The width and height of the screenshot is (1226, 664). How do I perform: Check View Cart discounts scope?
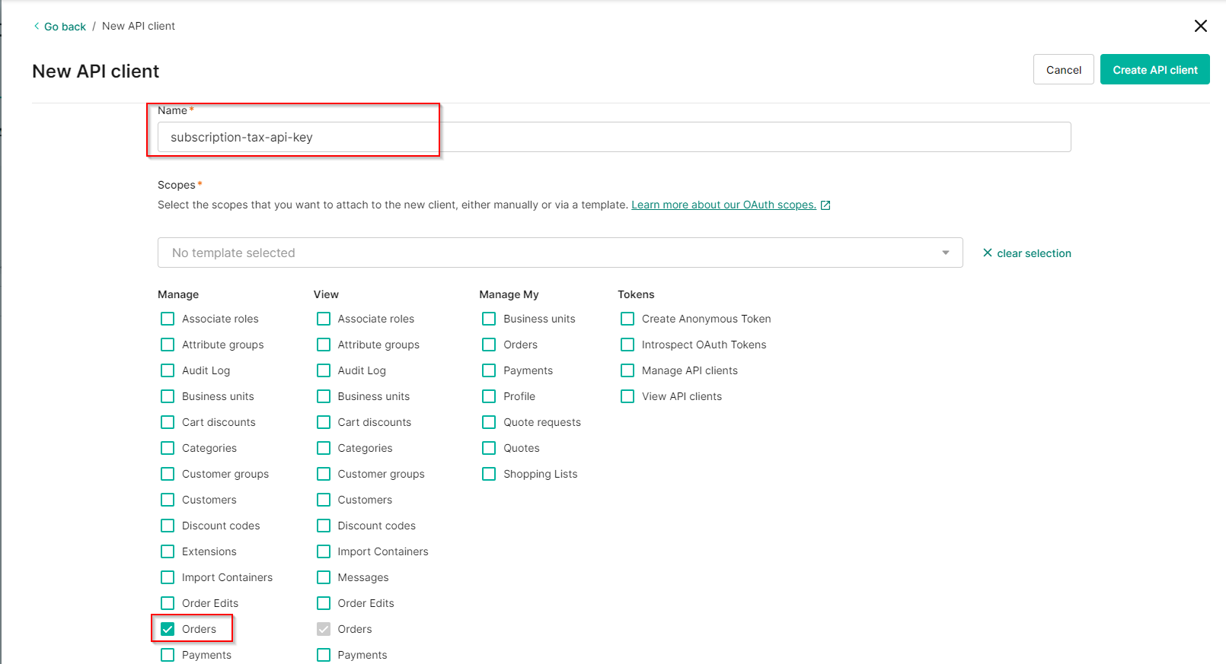point(324,422)
